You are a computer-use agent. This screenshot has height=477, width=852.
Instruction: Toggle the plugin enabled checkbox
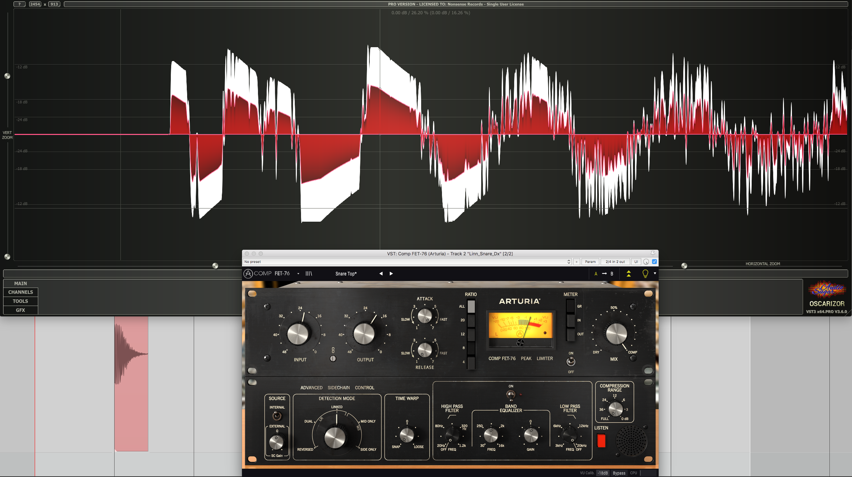654,262
